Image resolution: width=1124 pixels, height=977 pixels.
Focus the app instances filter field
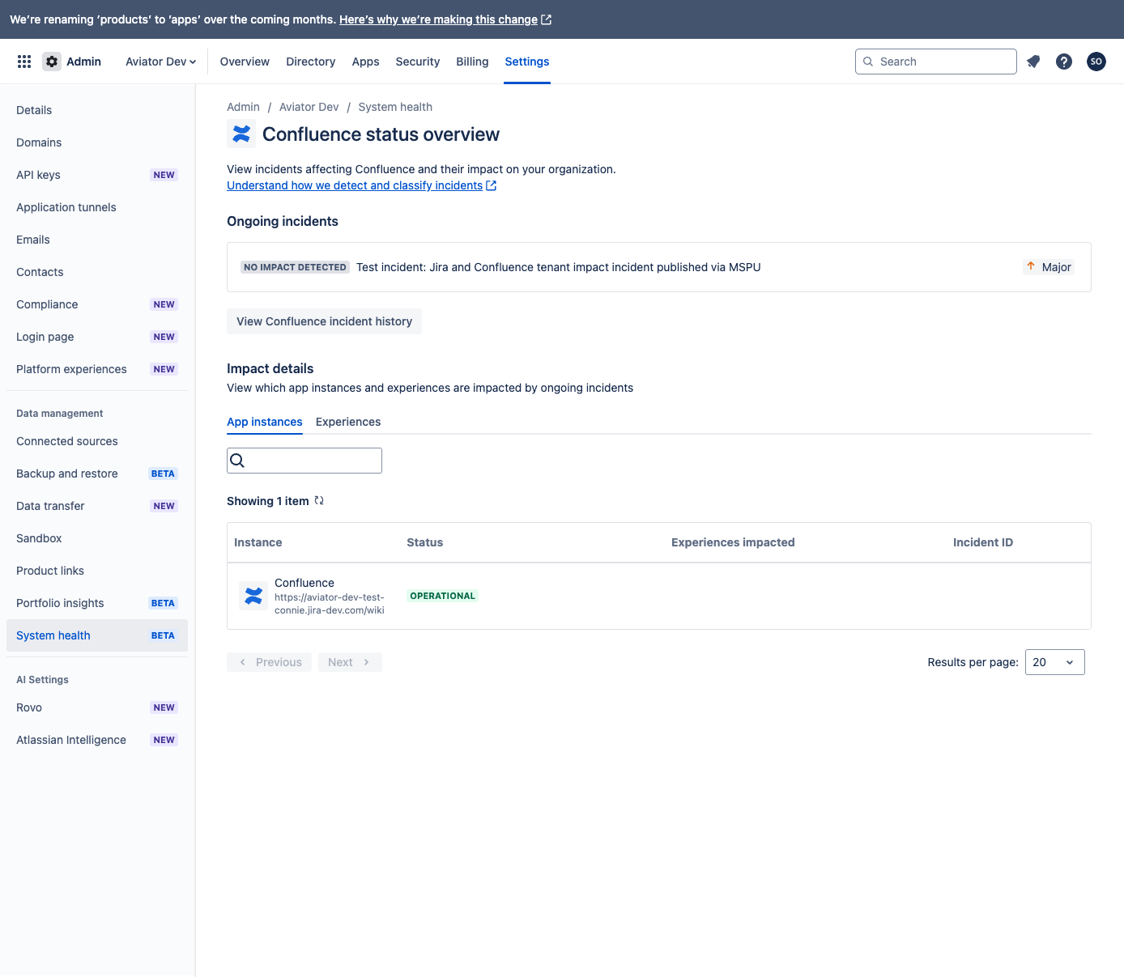point(304,461)
